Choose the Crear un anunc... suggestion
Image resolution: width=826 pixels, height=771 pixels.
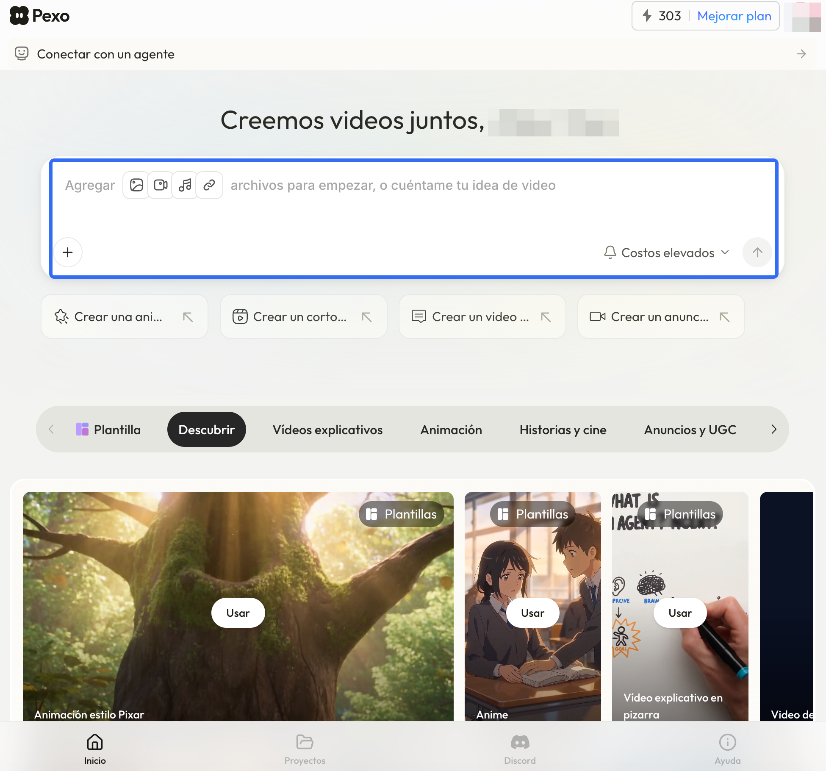click(661, 317)
